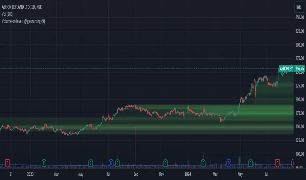Click the Sep label on time axis
This screenshot has height=180, width=306.
tap(136, 174)
